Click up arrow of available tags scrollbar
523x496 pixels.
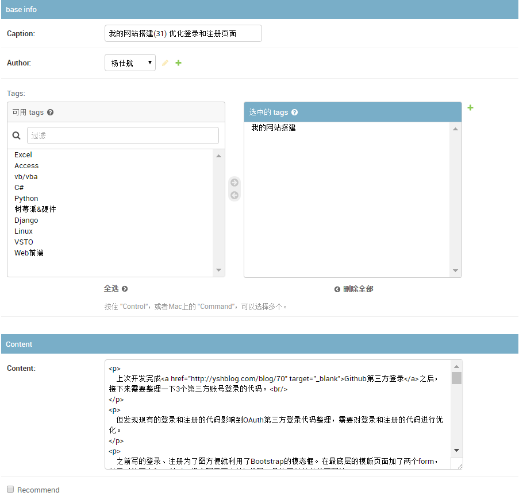[x=219, y=156]
